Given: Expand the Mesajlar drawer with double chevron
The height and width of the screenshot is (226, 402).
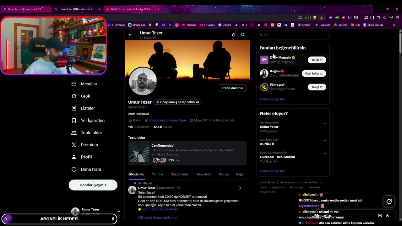Looking at the screenshot, I should (388, 216).
